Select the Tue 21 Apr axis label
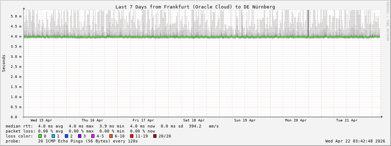 (346, 120)
